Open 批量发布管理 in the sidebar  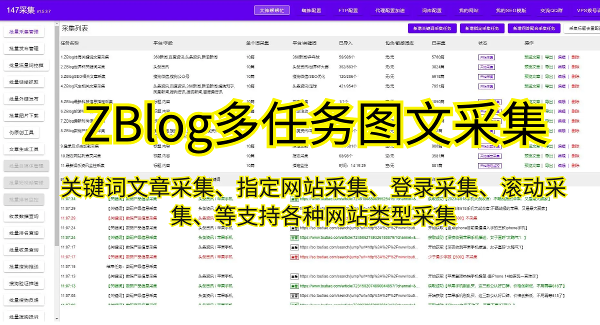point(24,48)
